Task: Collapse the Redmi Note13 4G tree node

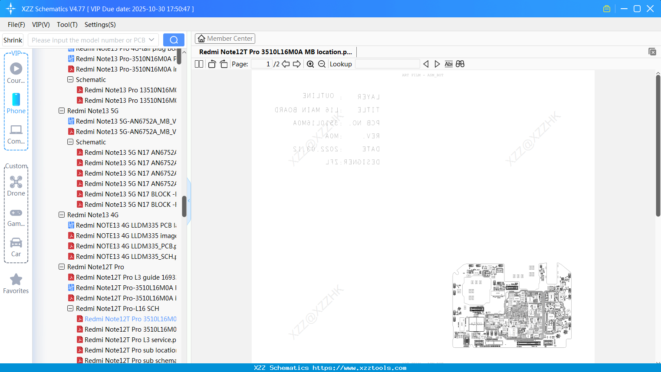Action: coord(62,215)
